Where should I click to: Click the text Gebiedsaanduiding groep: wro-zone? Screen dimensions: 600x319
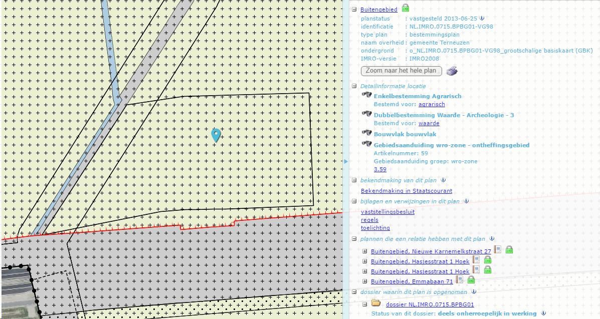[x=426, y=161]
